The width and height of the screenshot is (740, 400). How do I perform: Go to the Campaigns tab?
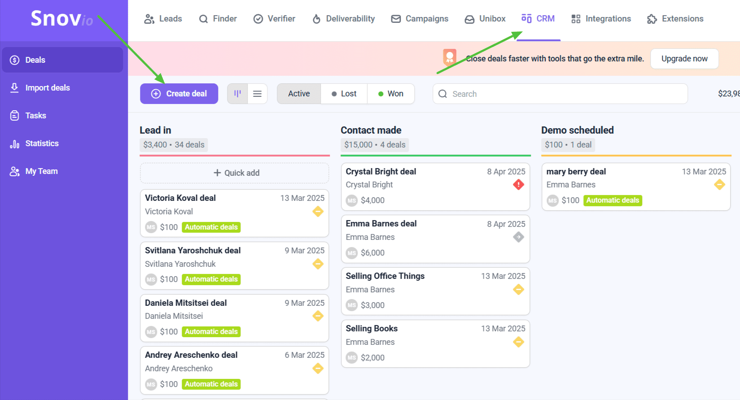click(420, 19)
